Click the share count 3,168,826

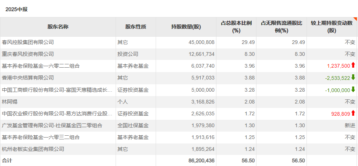click(x=203, y=102)
